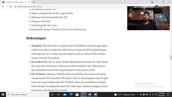172x97 pixels.
Task: Click list item Melindungi file dari virus
Action: (44, 25)
